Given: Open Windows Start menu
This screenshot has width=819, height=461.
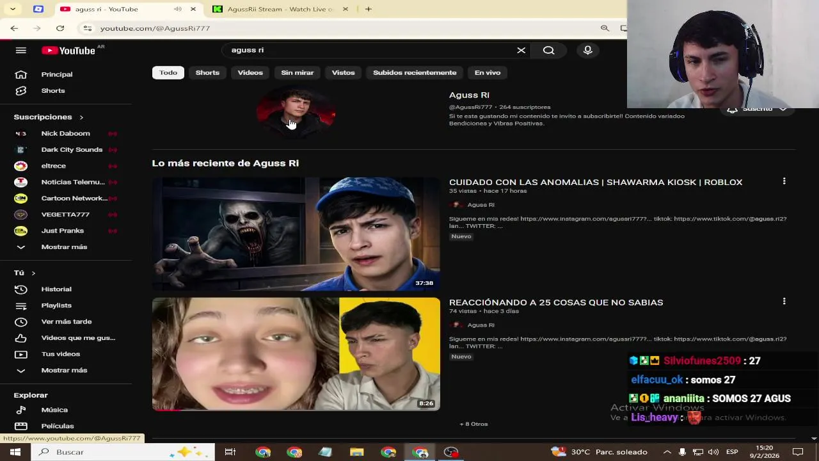Looking at the screenshot, I should pos(15,452).
